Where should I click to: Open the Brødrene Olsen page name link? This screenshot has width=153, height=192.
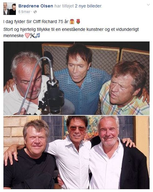(x=36, y=6)
